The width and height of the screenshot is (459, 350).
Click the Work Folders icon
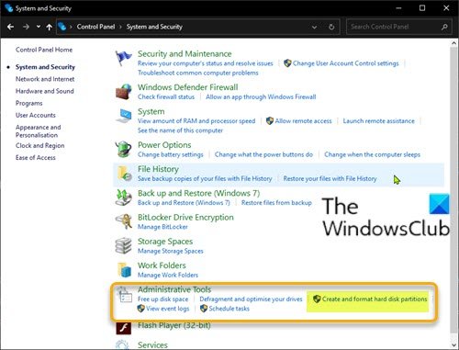point(125,270)
